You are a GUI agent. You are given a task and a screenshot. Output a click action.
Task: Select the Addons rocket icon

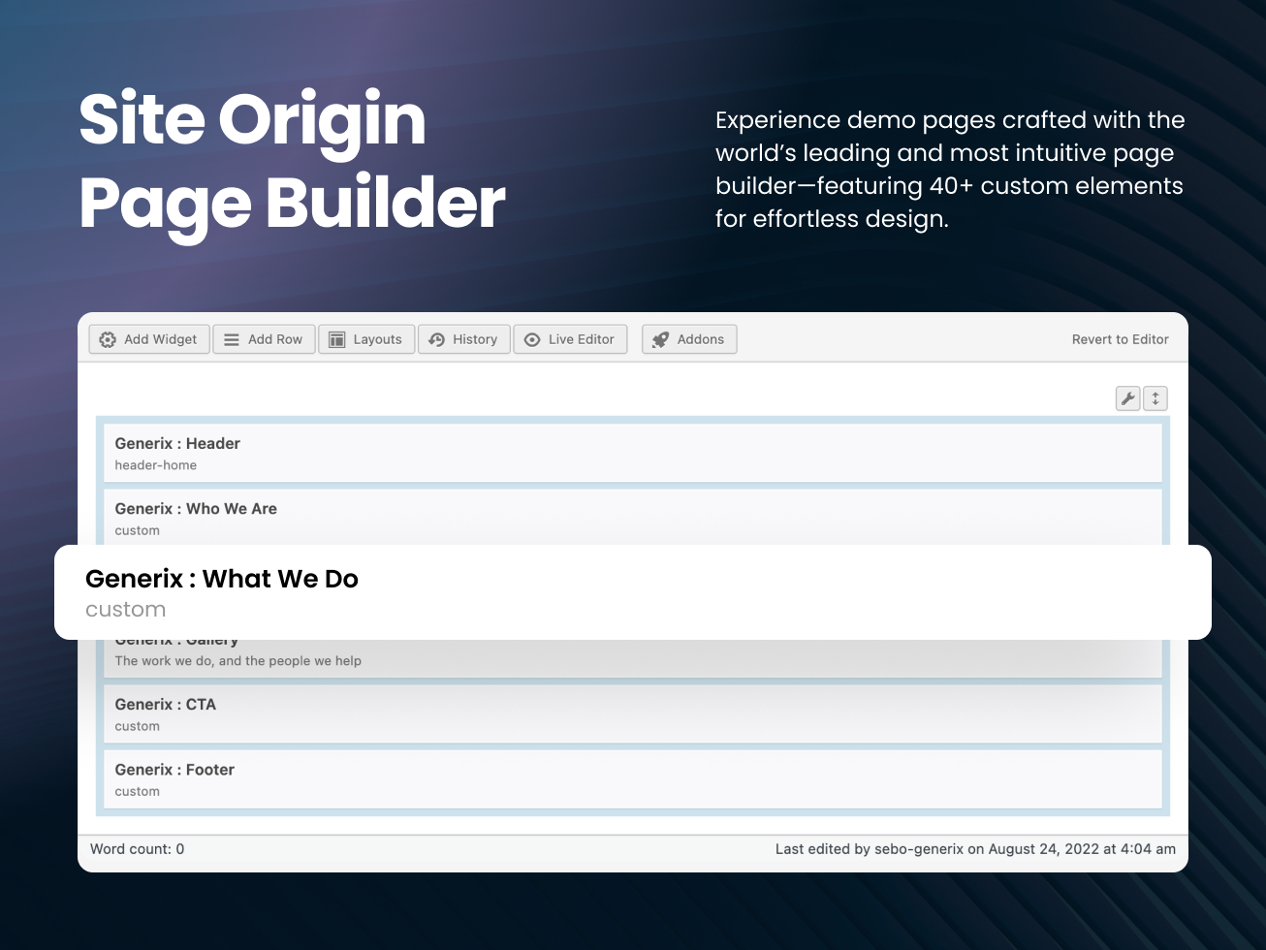(x=661, y=339)
